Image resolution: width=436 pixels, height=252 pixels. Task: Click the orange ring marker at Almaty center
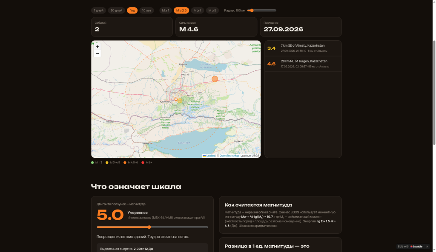pyautogui.click(x=176, y=99)
